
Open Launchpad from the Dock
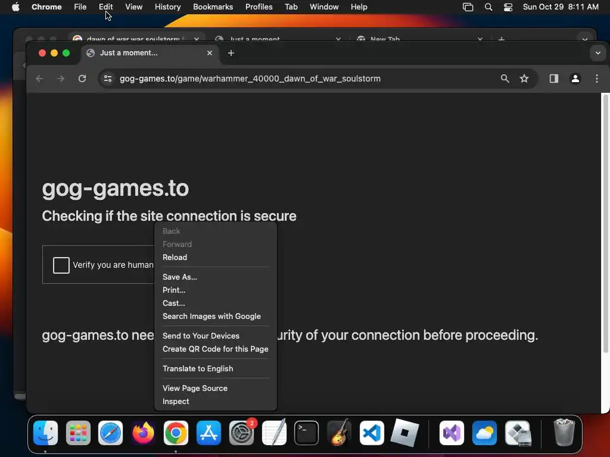(78, 433)
